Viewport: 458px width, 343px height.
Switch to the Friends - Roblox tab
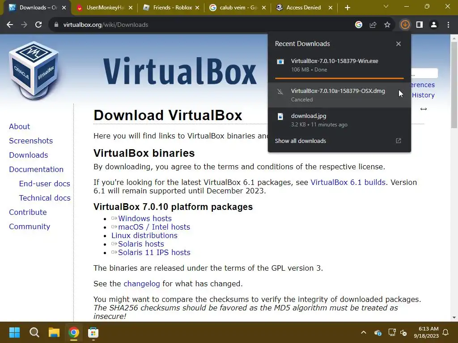point(172,8)
